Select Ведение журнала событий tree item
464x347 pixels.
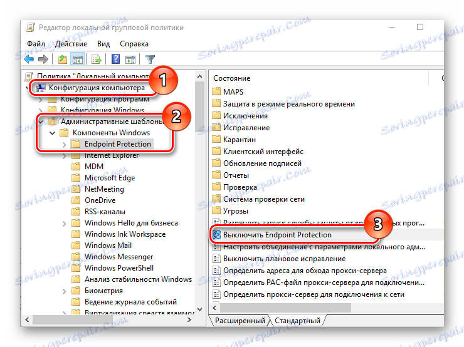click(130, 302)
